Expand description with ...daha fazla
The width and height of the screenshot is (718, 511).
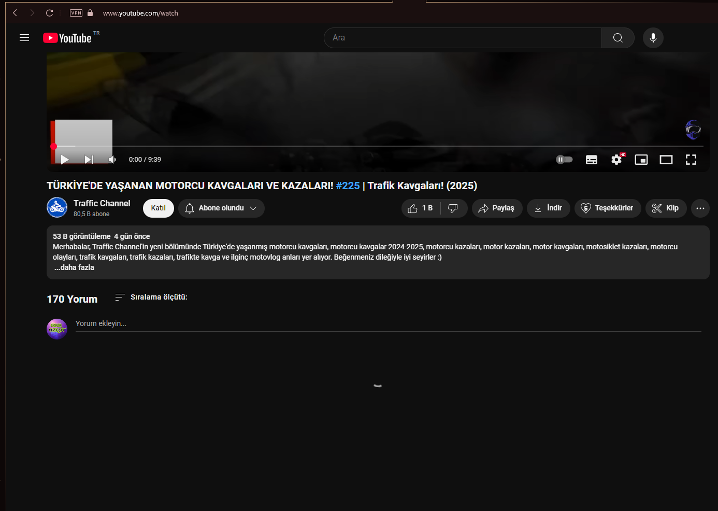[74, 267]
